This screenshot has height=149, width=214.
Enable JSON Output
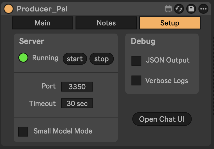[x=136, y=60]
